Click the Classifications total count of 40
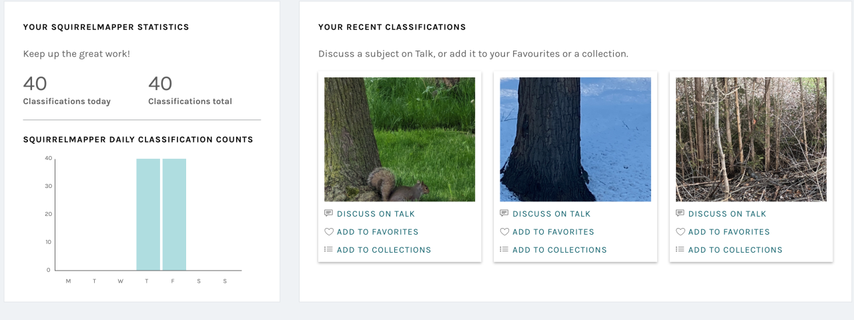 [160, 84]
